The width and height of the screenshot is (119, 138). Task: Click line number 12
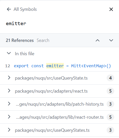click(x=8, y=66)
